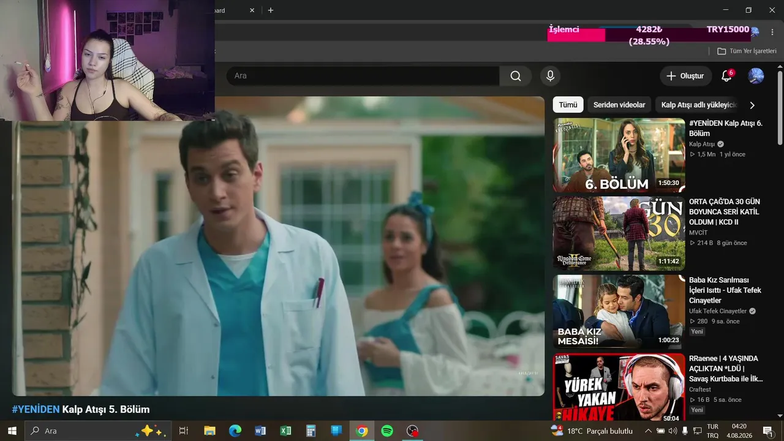Start voice search with the microphone icon
This screenshot has width=784, height=441.
tap(550, 76)
